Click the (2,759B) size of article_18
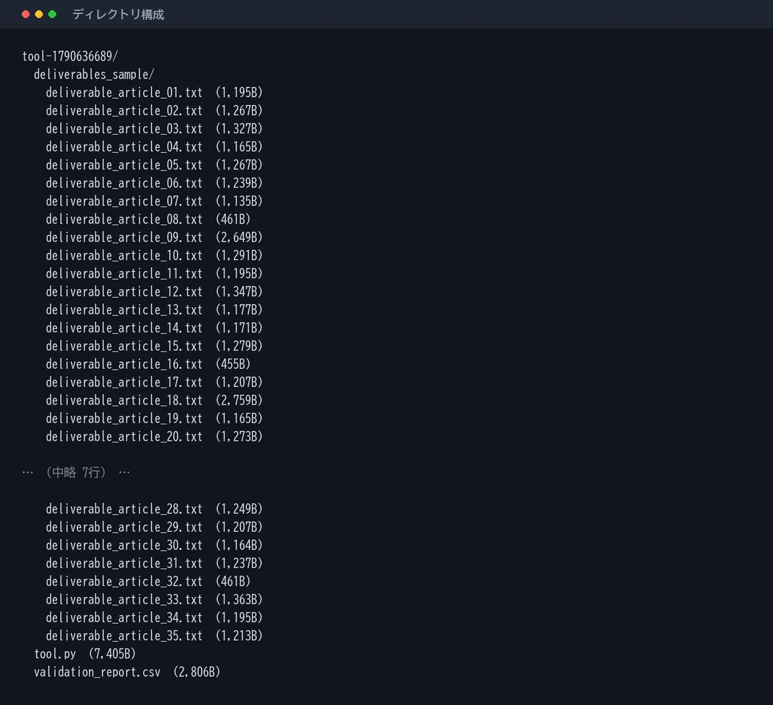773x705 pixels. coord(239,400)
